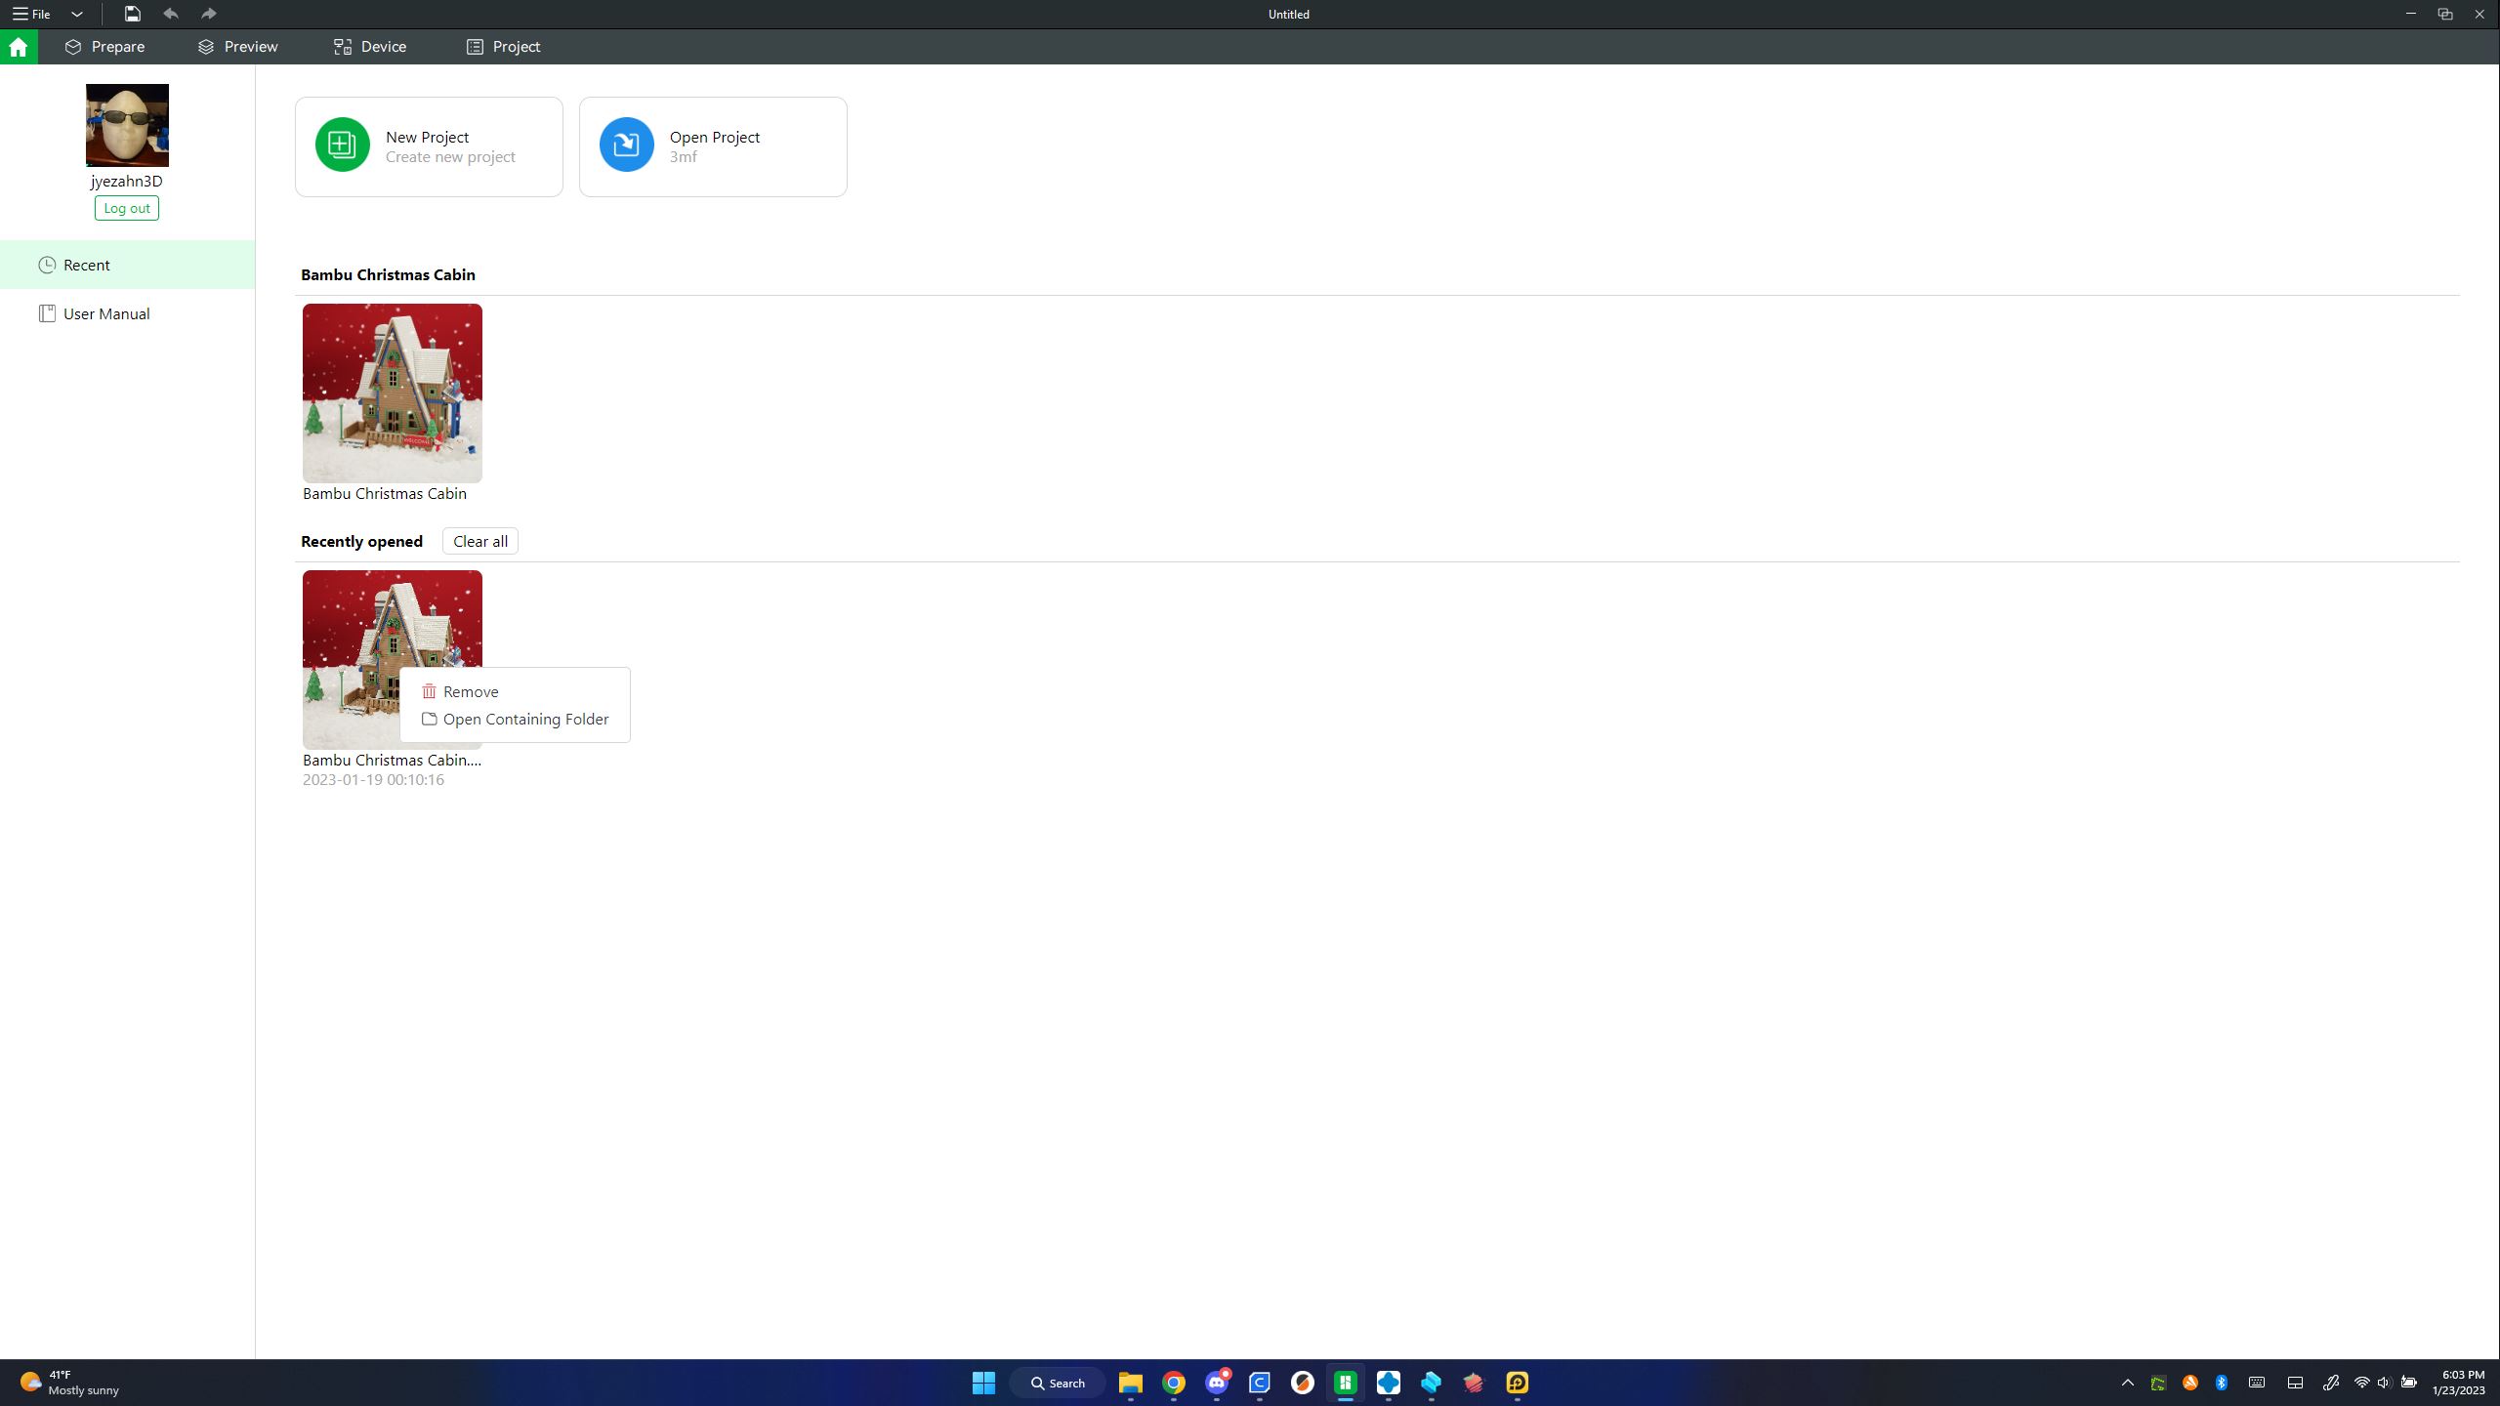
Task: Click the green New Project plus icon
Action: click(343, 145)
